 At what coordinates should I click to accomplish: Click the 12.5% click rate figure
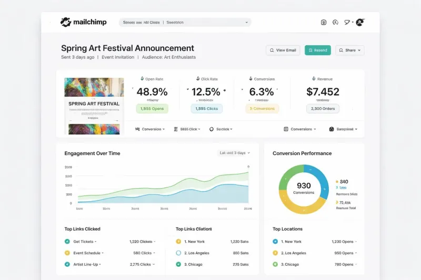206,92
